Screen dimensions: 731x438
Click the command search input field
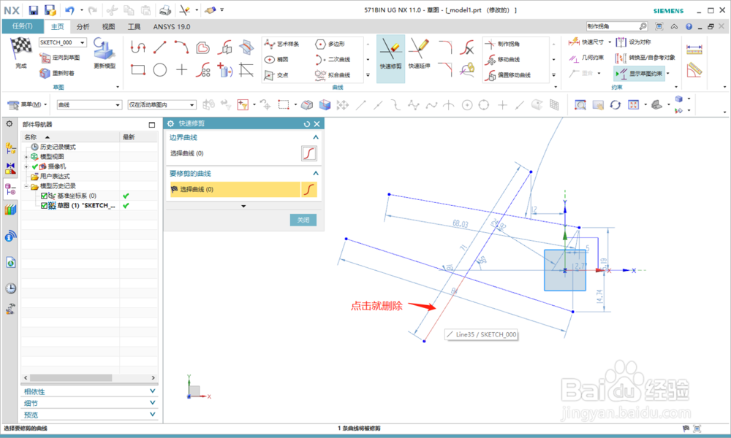pos(613,26)
